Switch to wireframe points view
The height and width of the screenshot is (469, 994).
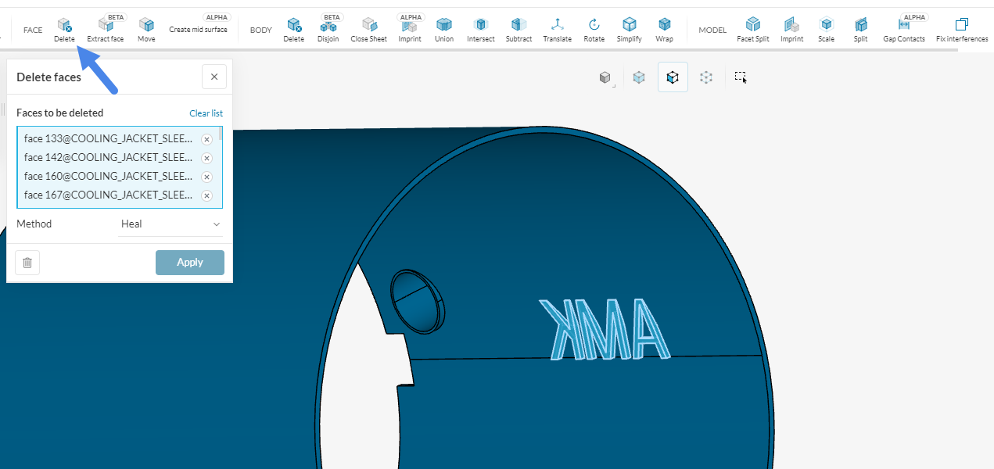click(707, 77)
